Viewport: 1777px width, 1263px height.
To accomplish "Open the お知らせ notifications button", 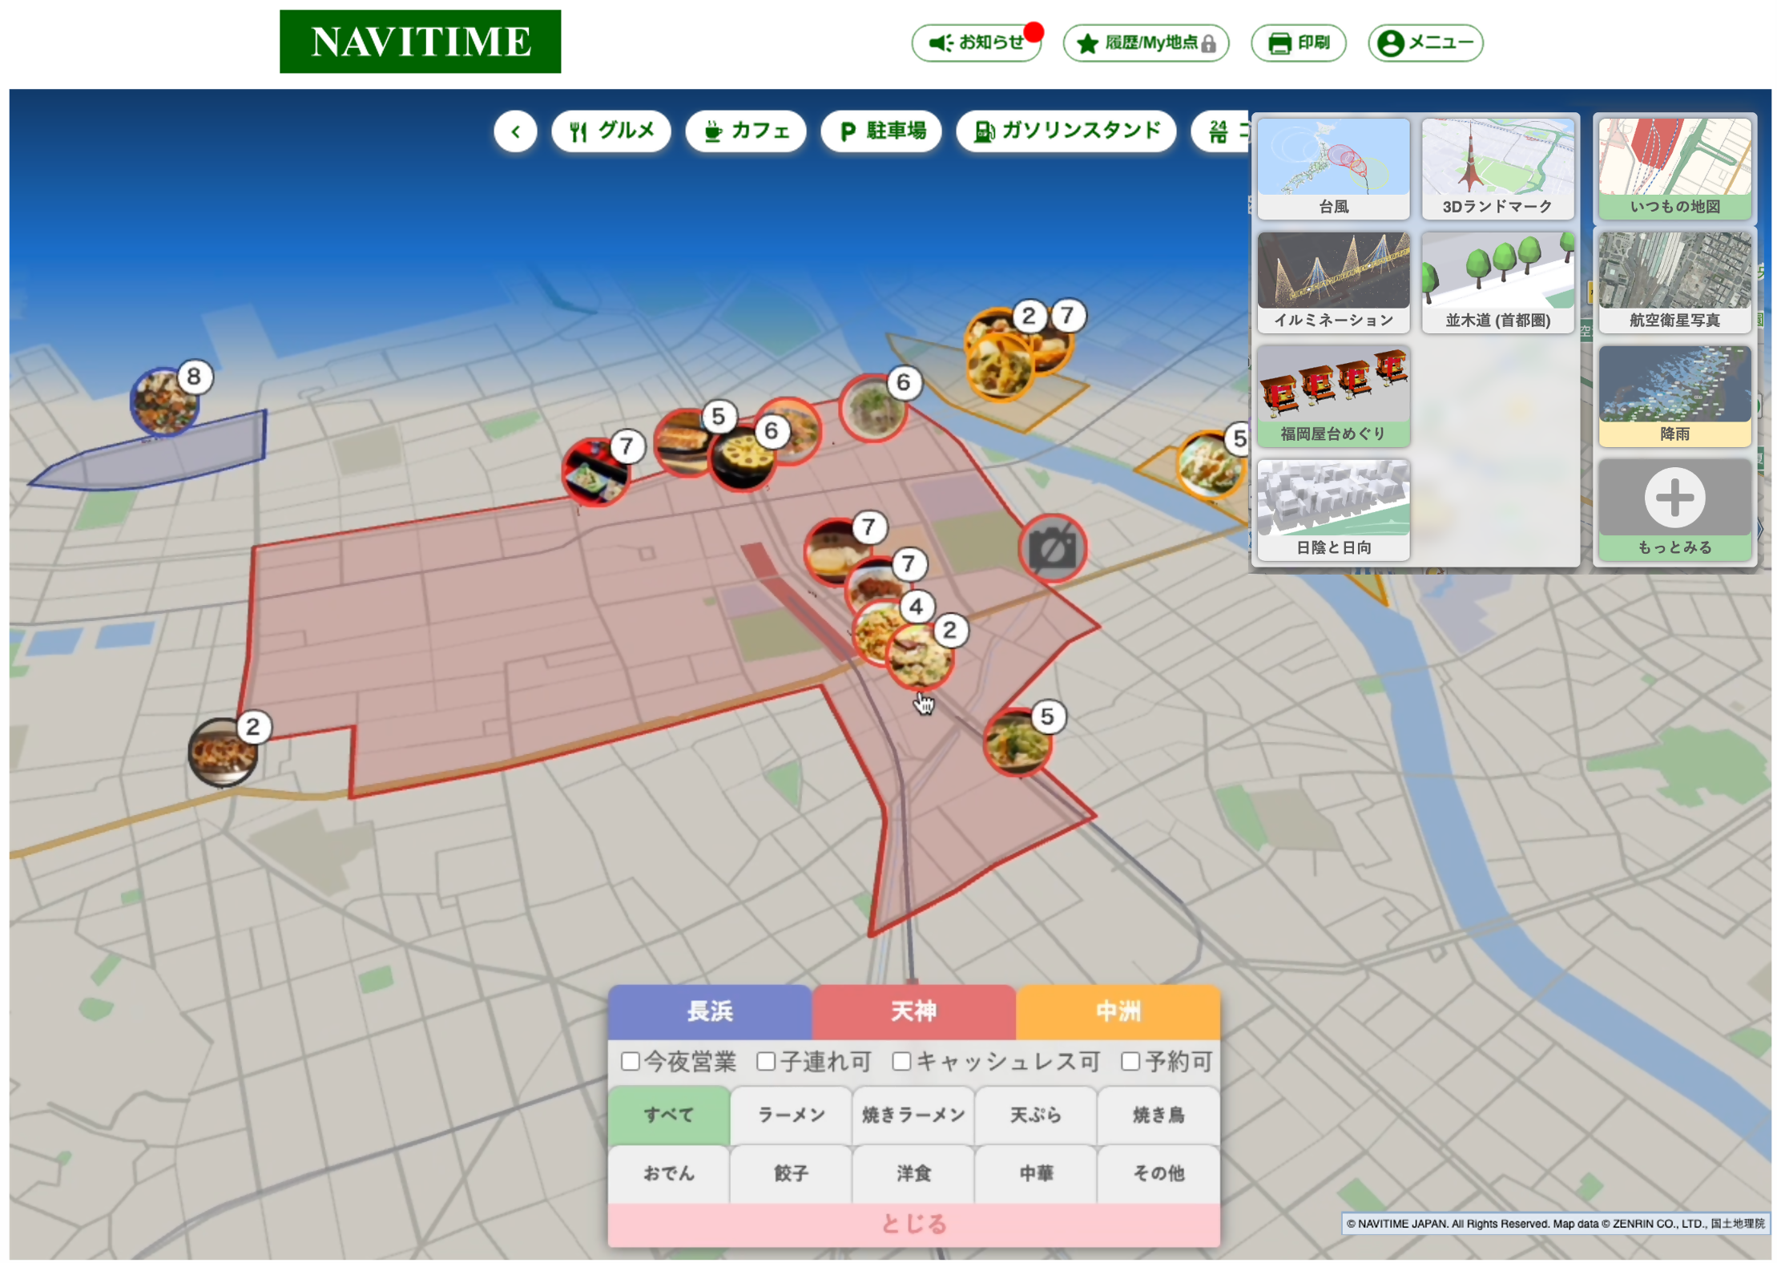I will coord(976,42).
